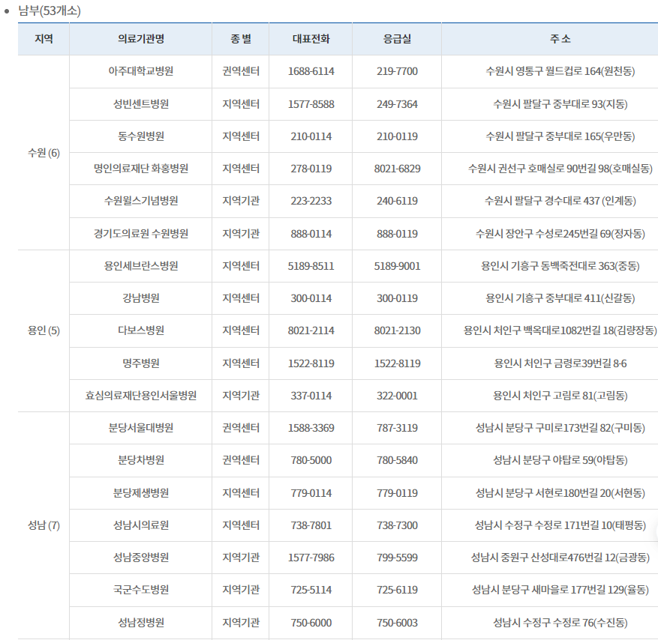Click address 성남시 수정구 수정로 76(수진동)

pyautogui.click(x=560, y=623)
